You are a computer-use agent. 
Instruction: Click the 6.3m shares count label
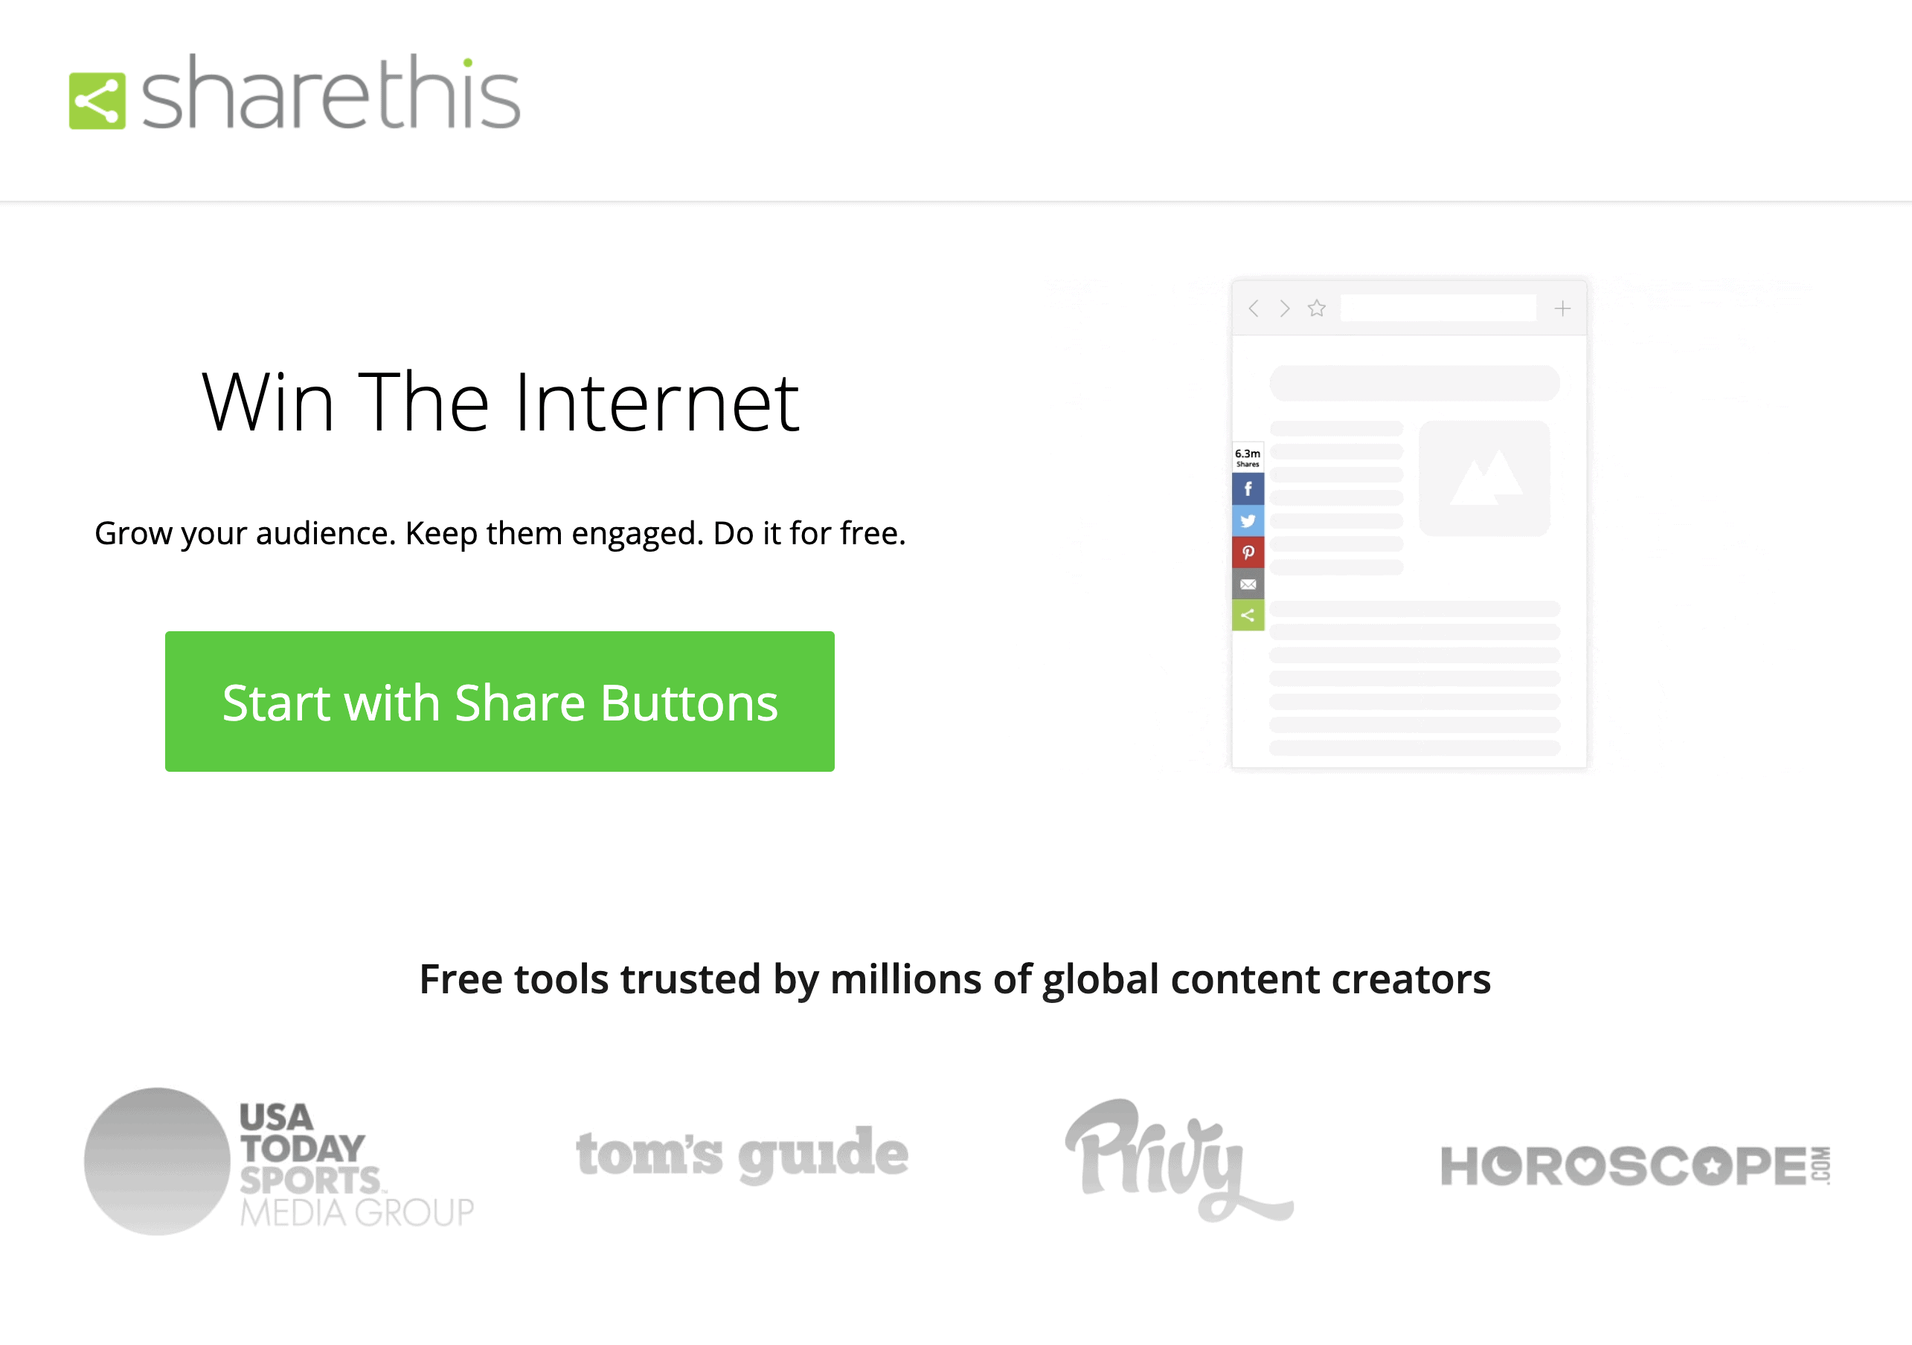[x=1248, y=460]
